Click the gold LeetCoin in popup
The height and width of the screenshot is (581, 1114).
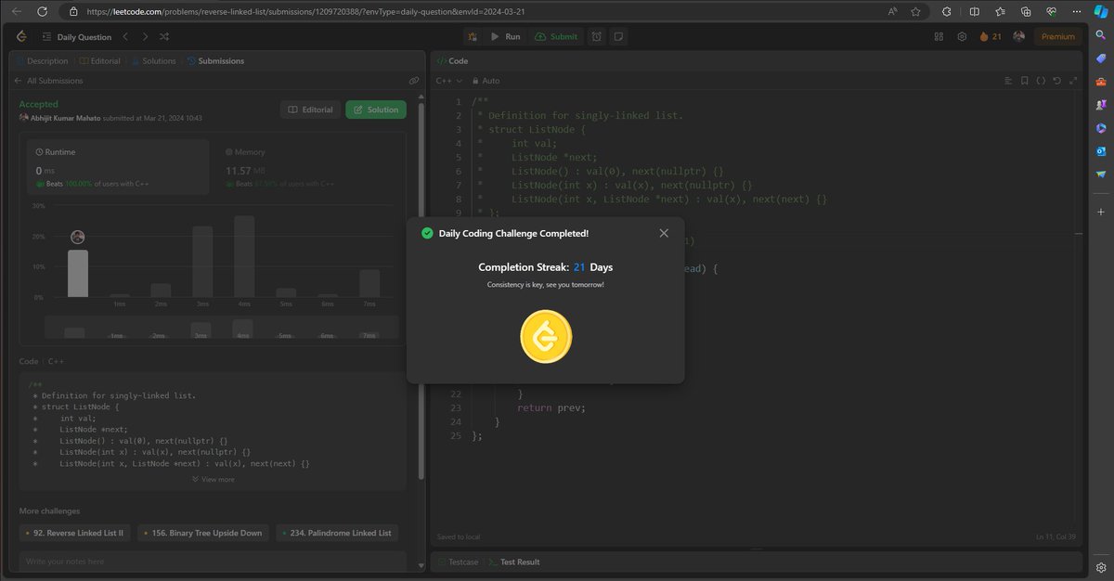pyautogui.click(x=546, y=336)
